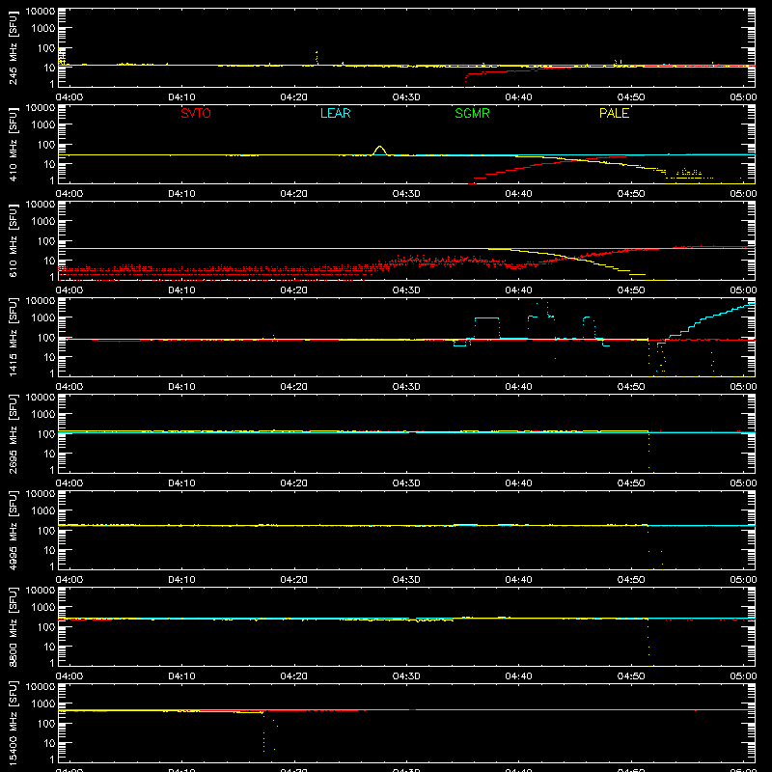Select the 610 MHz [SFU] axis title

14,240
